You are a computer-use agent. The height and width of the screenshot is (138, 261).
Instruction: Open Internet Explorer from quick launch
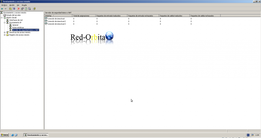pos(12,135)
